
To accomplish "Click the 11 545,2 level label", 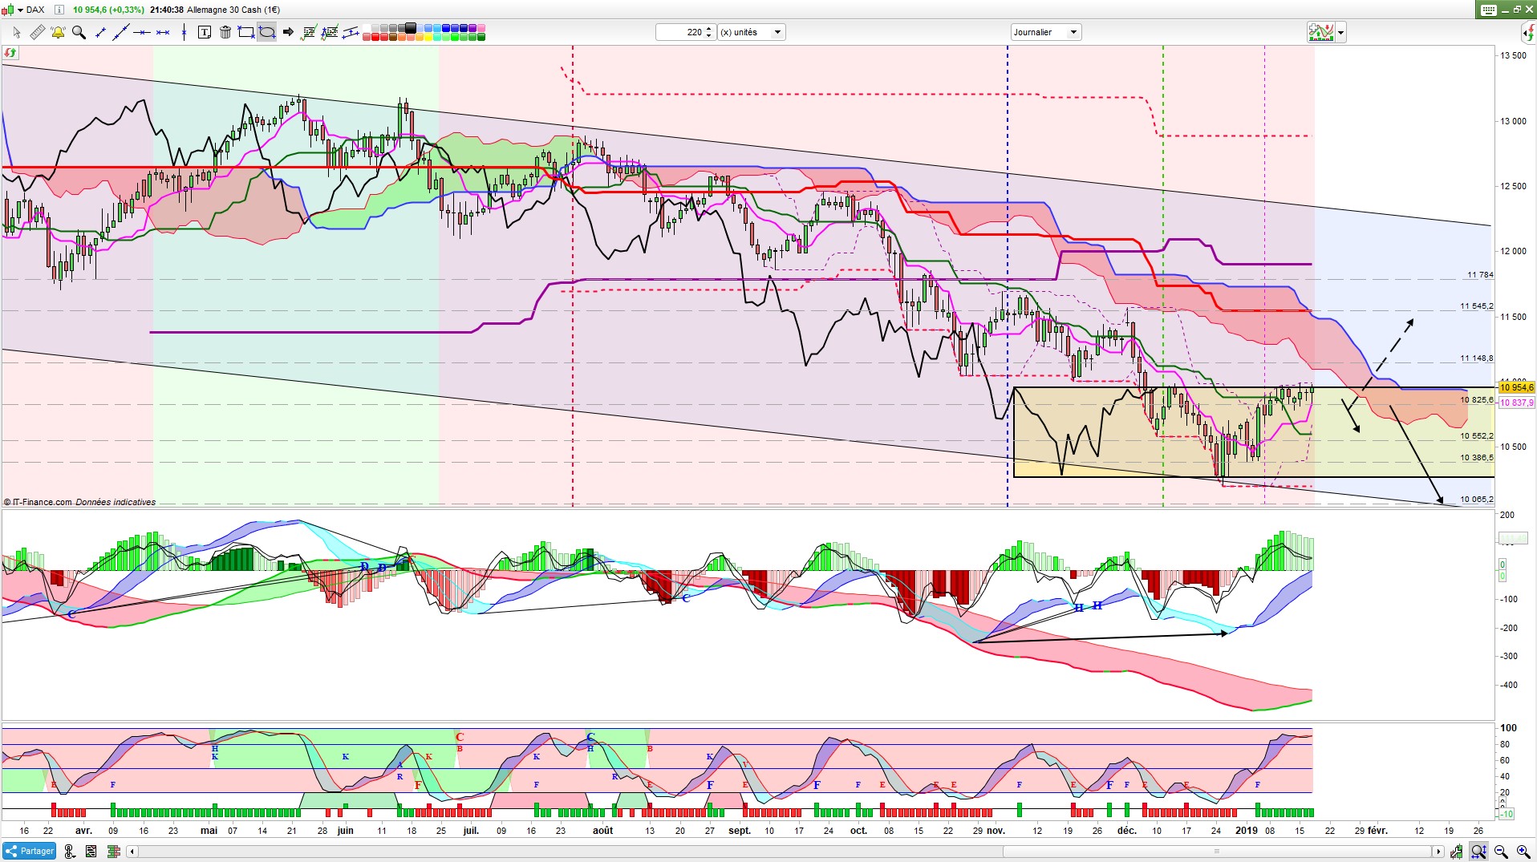I will point(1477,306).
